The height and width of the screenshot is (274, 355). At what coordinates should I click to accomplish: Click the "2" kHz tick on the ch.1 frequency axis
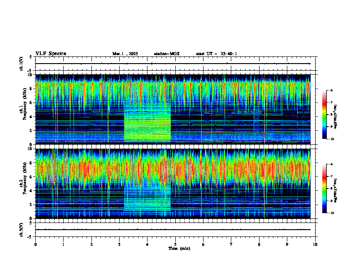pyautogui.click(x=32, y=130)
